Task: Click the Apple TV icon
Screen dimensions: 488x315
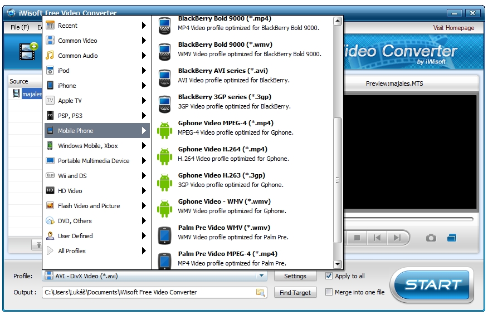Action: click(50, 100)
